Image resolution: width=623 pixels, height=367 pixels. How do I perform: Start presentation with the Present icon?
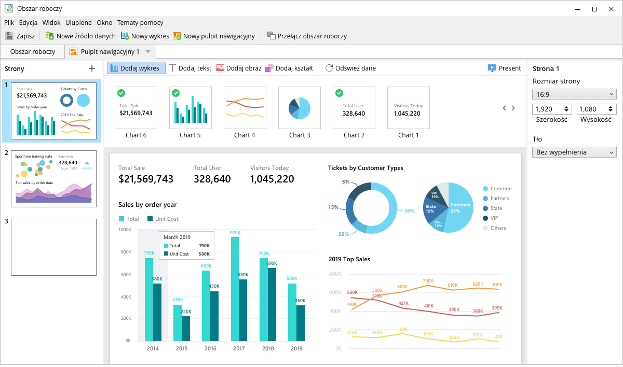point(492,68)
